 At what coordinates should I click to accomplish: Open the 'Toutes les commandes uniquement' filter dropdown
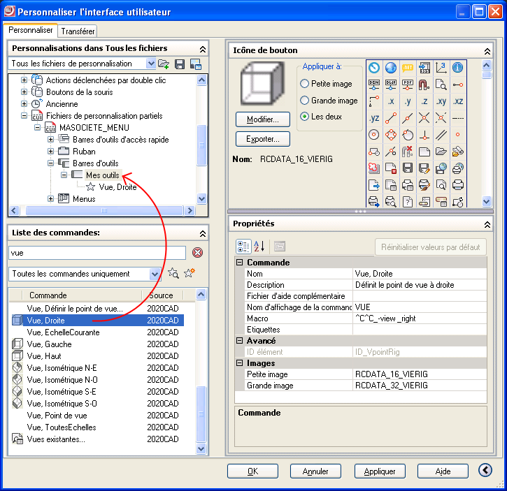click(155, 274)
